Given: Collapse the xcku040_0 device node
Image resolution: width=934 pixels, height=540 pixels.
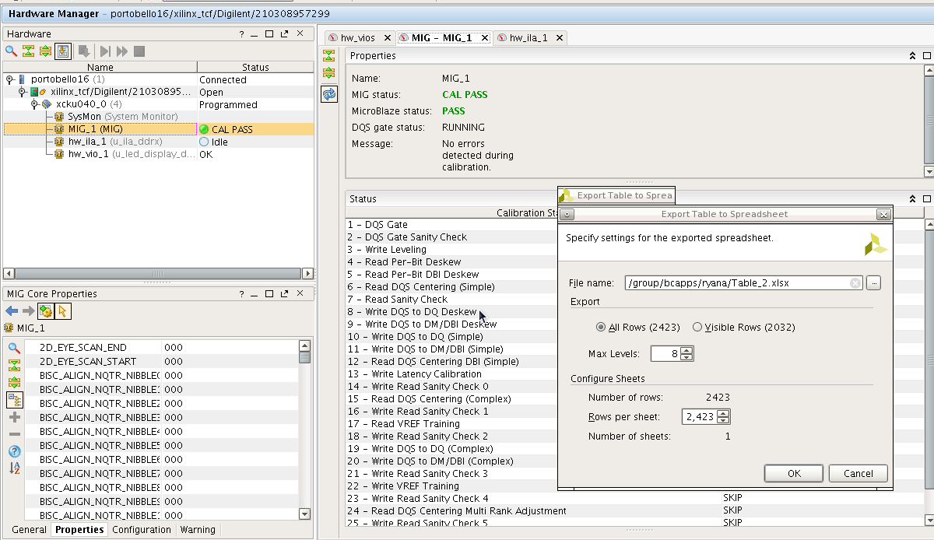Looking at the screenshot, I should [34, 104].
